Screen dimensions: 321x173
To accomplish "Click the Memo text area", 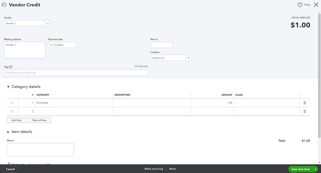I will pyautogui.click(x=40, y=150).
